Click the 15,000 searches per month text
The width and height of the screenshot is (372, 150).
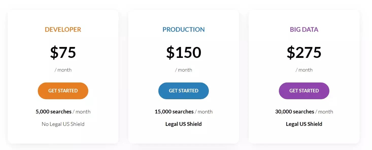[183, 111]
